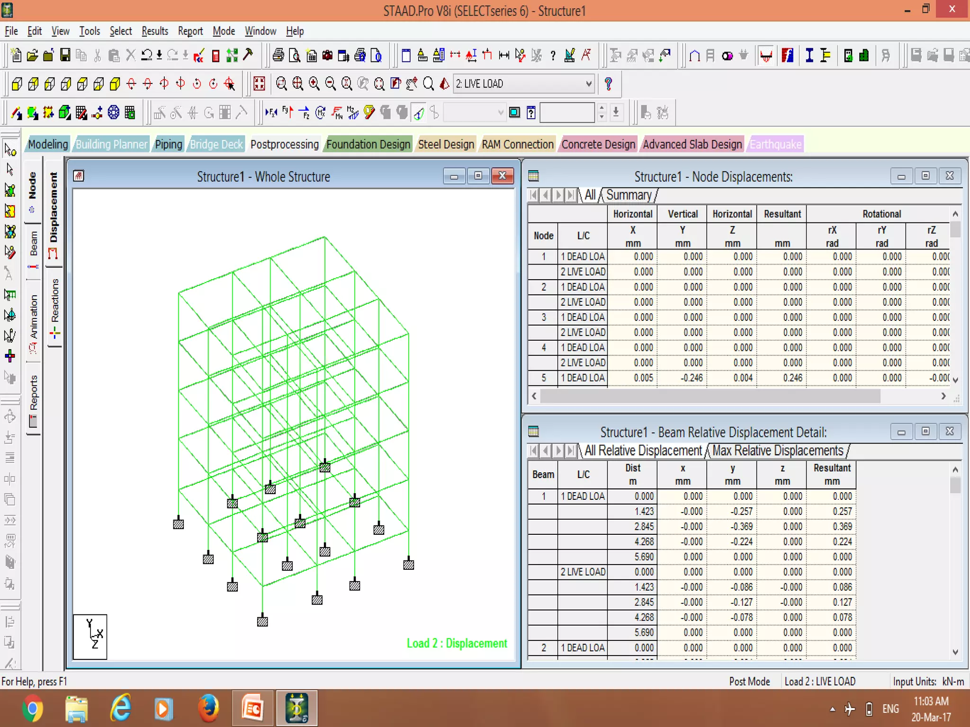This screenshot has width=970, height=727.
Task: Open the Steel Design mode tab
Action: click(x=446, y=144)
